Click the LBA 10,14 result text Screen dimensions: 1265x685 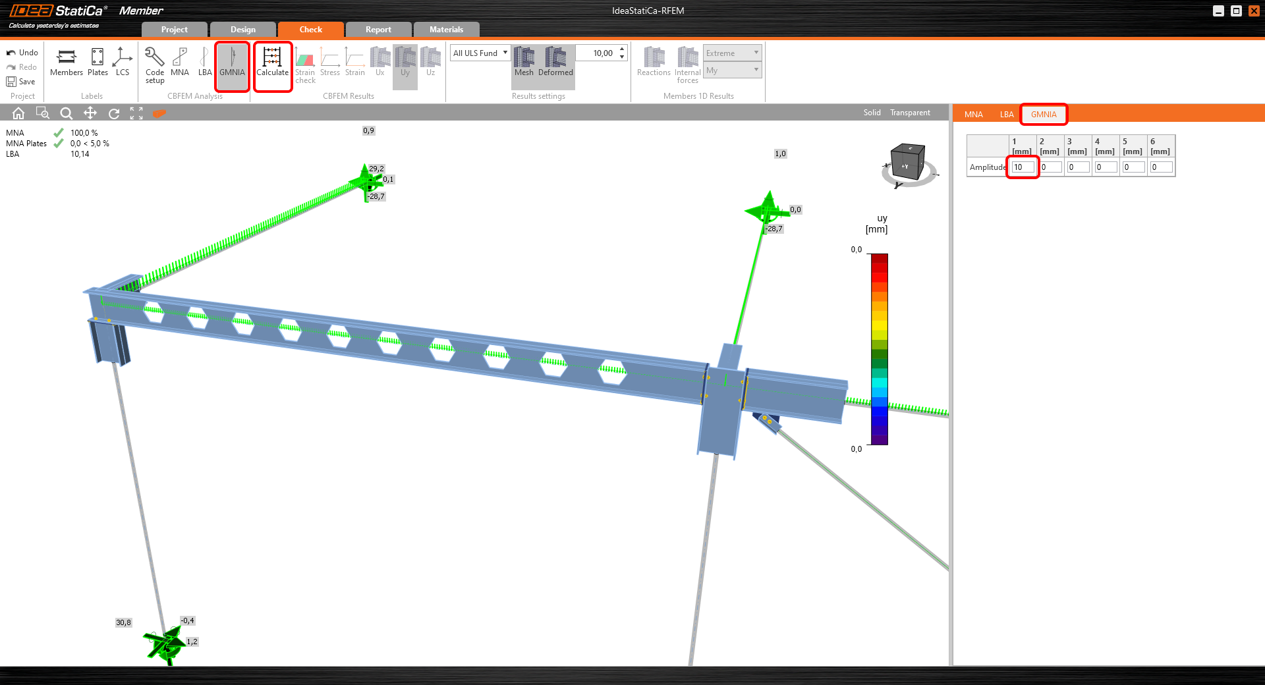coord(80,154)
